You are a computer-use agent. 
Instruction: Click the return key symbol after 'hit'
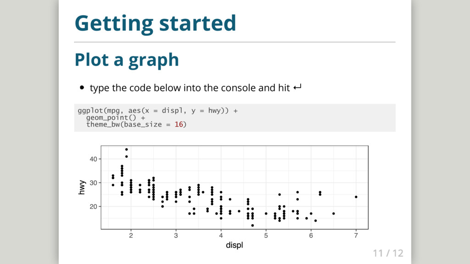(x=297, y=88)
